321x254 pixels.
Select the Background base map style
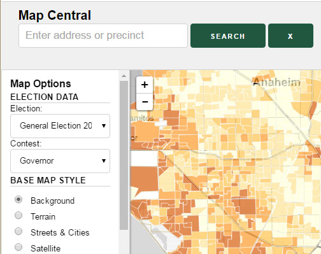point(18,199)
